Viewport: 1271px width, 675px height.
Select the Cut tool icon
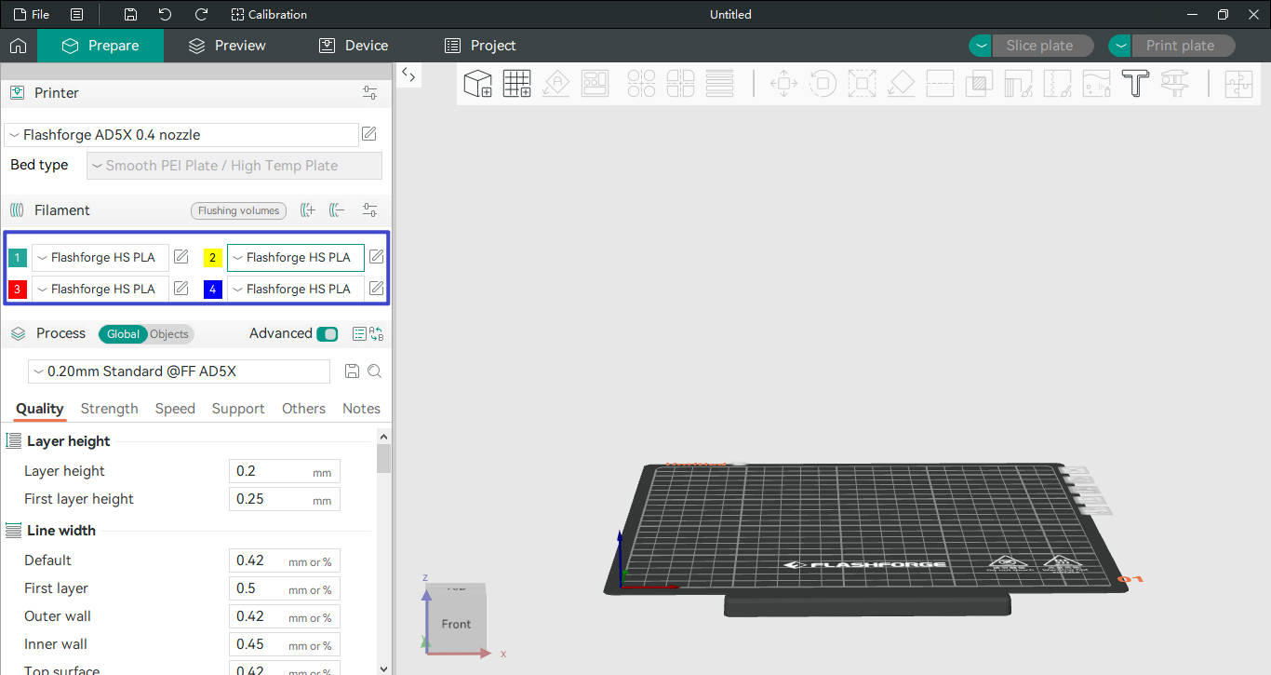(940, 83)
